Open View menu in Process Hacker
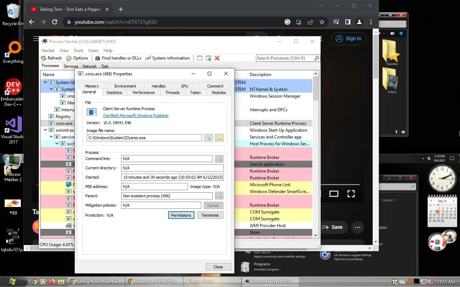Image resolution: width=460 pixels, height=287 pixels. (x=64, y=51)
